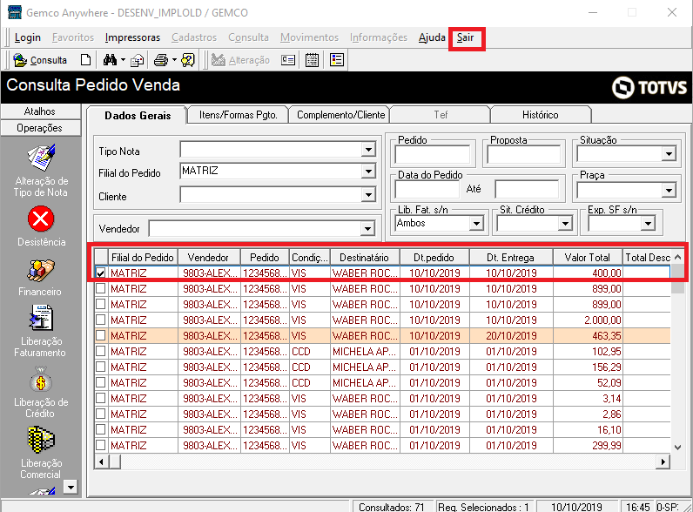693x512 pixels.
Task: Click the Pedido input field
Action: (432, 155)
